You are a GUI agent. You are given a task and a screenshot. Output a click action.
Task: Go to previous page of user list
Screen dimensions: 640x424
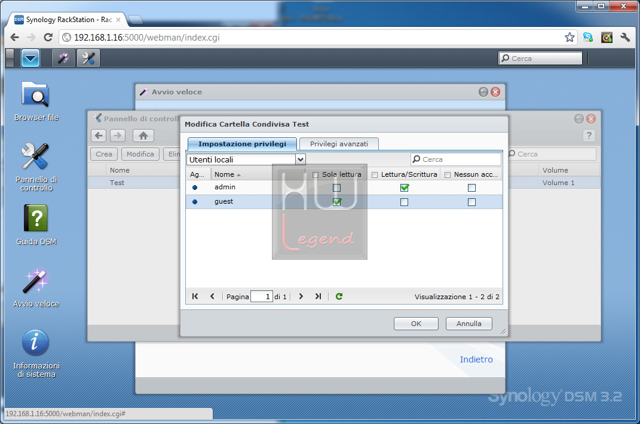[212, 296]
